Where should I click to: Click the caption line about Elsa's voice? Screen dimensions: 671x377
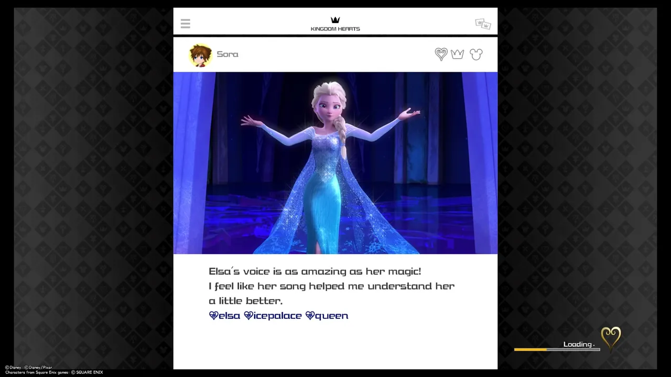click(315, 271)
